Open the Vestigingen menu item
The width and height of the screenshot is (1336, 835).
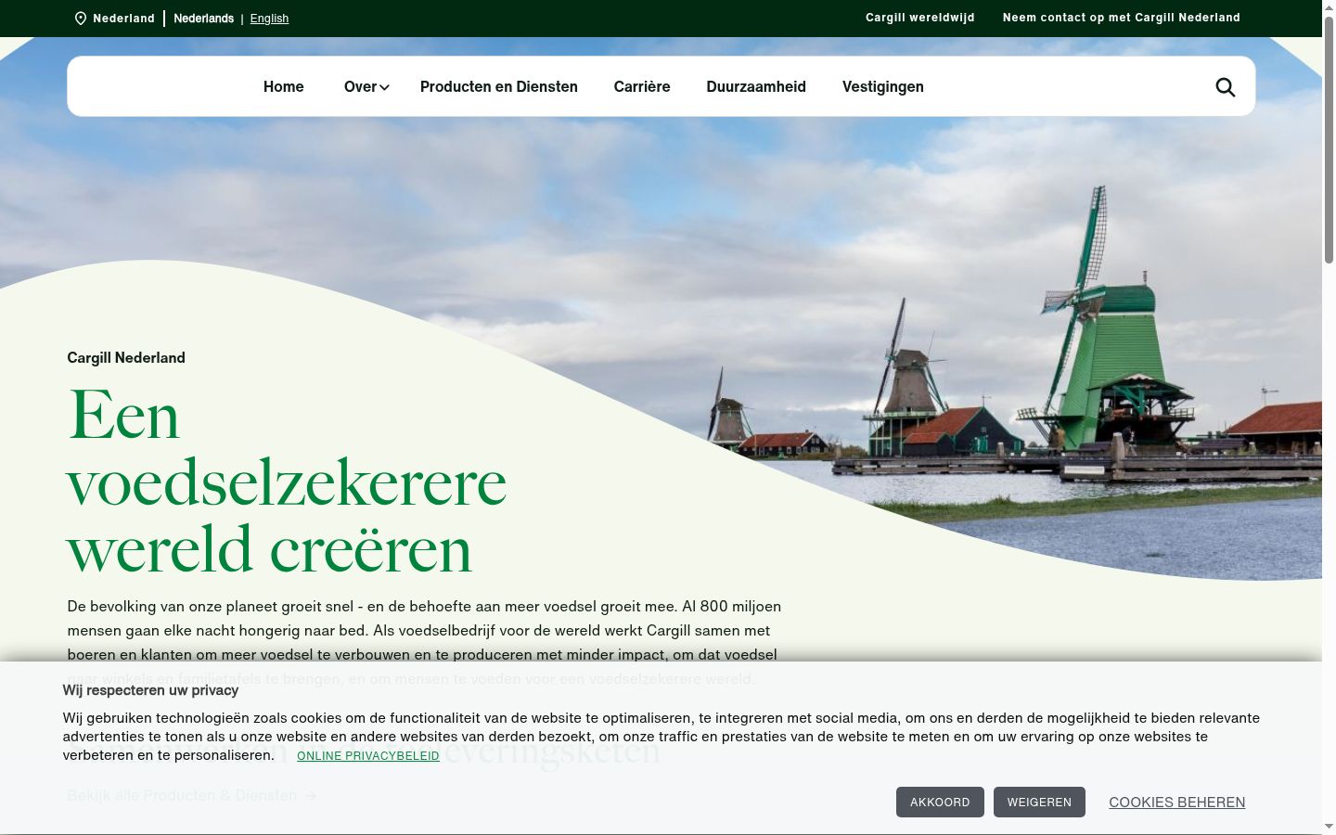[x=883, y=86]
